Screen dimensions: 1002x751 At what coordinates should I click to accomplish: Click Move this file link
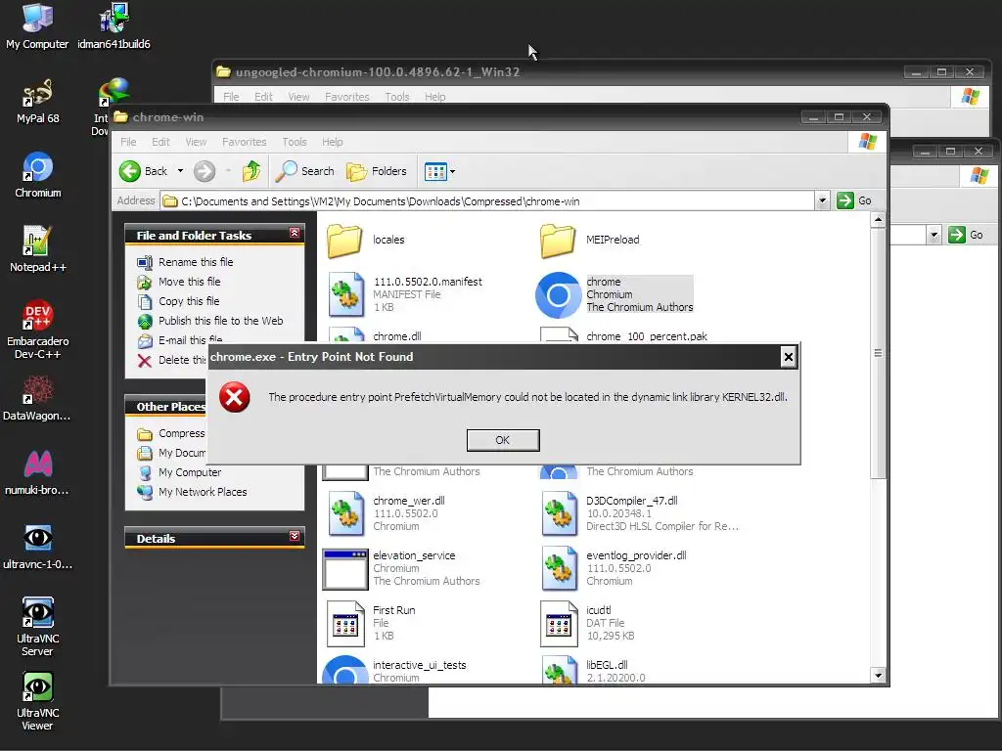click(x=189, y=282)
